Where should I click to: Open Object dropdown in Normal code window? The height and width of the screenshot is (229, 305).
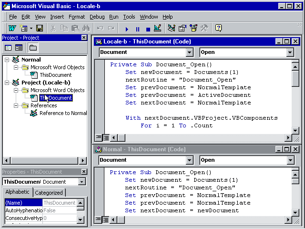(189, 160)
